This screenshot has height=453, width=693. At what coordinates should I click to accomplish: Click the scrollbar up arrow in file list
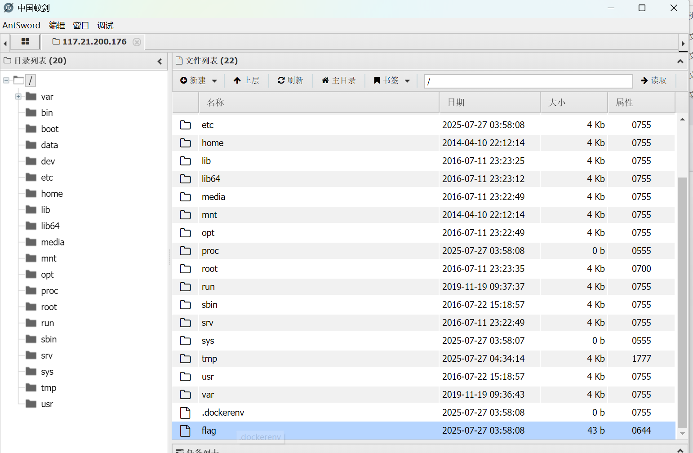tap(682, 120)
